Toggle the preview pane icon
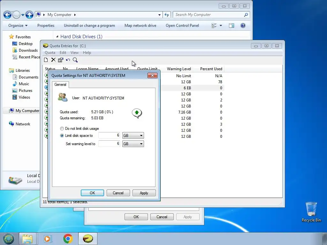This screenshot has height=245, width=327. pos(232,26)
